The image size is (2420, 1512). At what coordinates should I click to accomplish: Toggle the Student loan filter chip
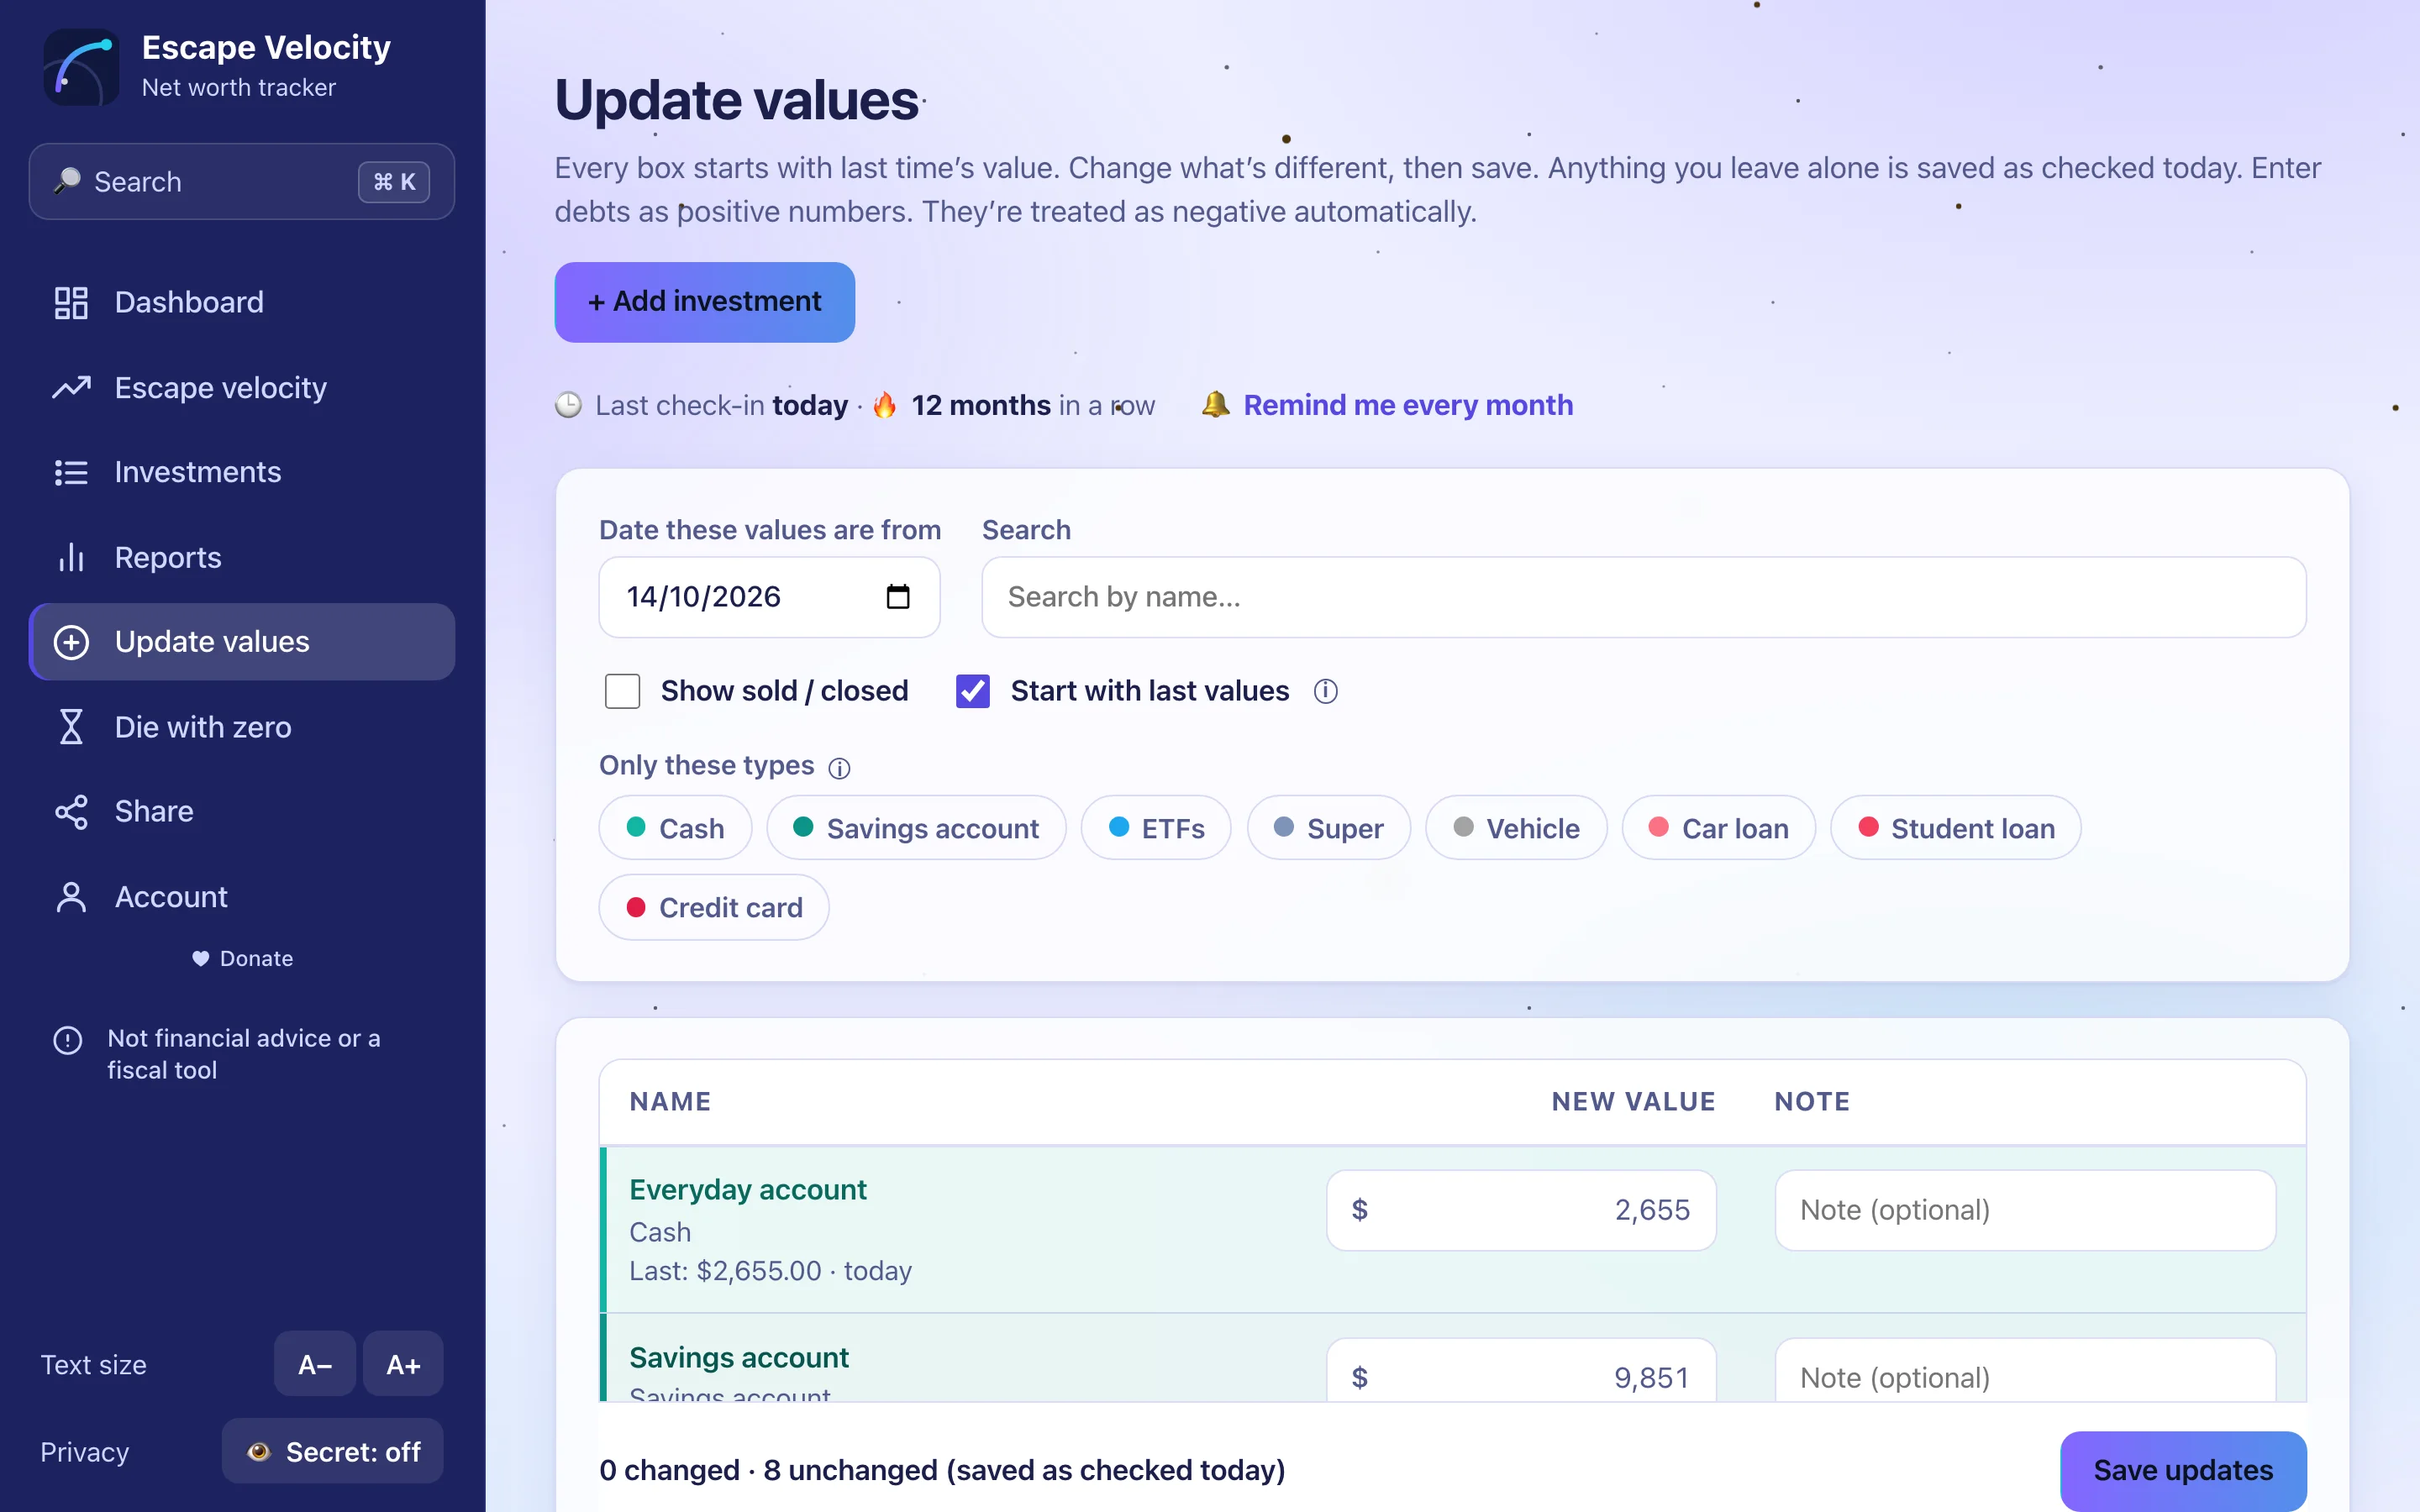[x=1955, y=828]
